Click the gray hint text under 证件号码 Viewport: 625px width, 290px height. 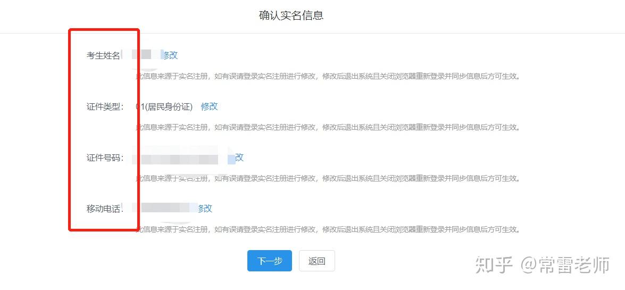click(x=328, y=178)
